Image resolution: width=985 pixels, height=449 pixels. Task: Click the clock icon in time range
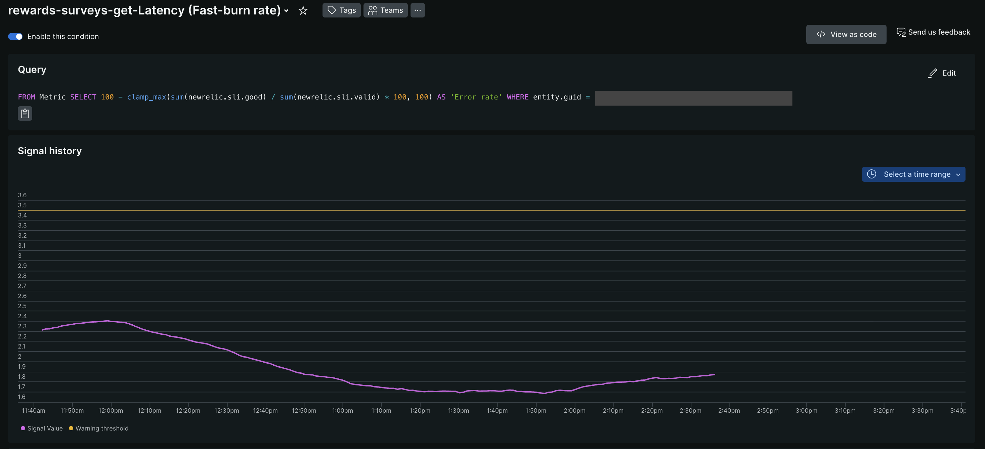[x=871, y=174]
